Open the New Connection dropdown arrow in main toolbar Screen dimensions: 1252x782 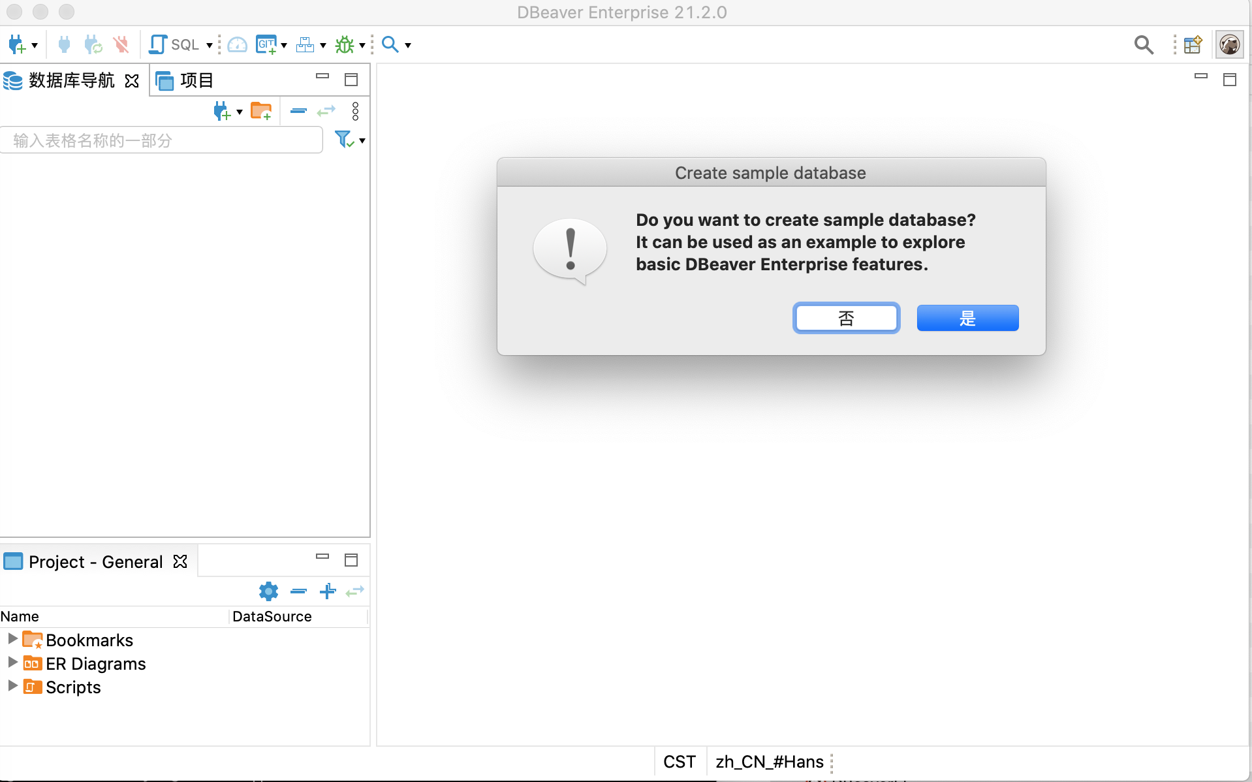coord(35,45)
